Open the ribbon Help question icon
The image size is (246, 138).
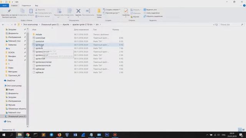pos(244,5)
